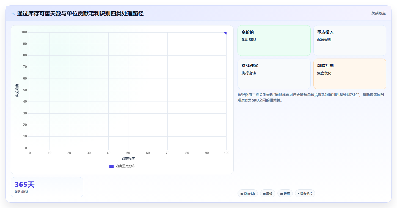Click the 进度 tag
This screenshot has height=208, width=397.
pos(285,193)
